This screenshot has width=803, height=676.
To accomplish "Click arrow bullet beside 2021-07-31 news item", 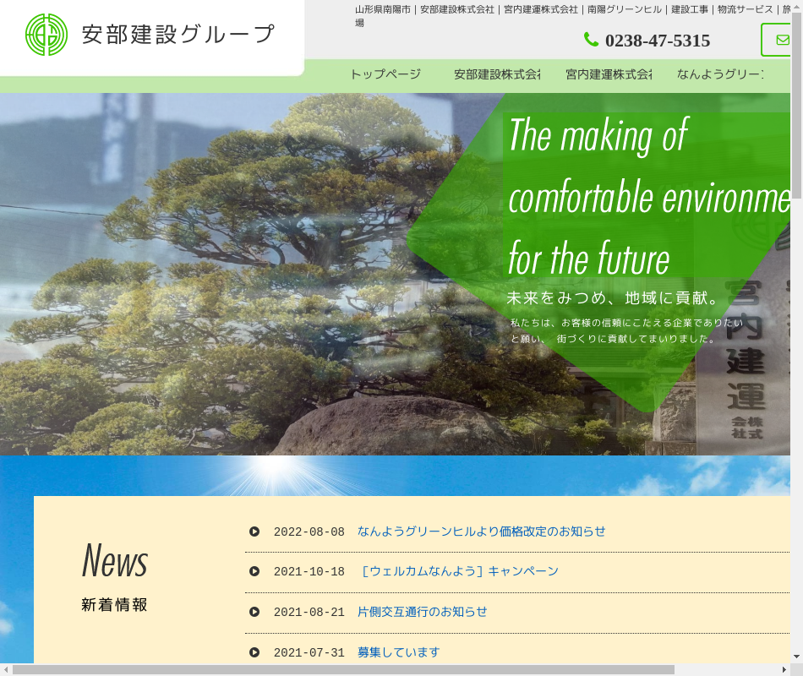I will pyautogui.click(x=254, y=652).
